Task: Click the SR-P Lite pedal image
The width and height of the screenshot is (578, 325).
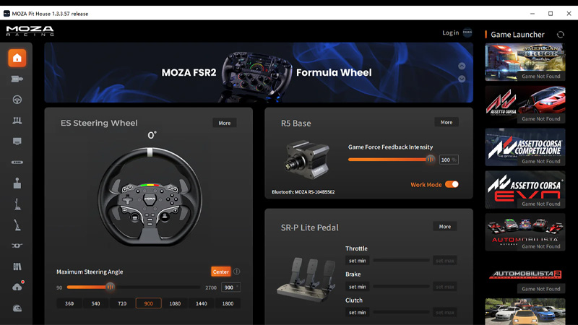Action: (x=306, y=280)
